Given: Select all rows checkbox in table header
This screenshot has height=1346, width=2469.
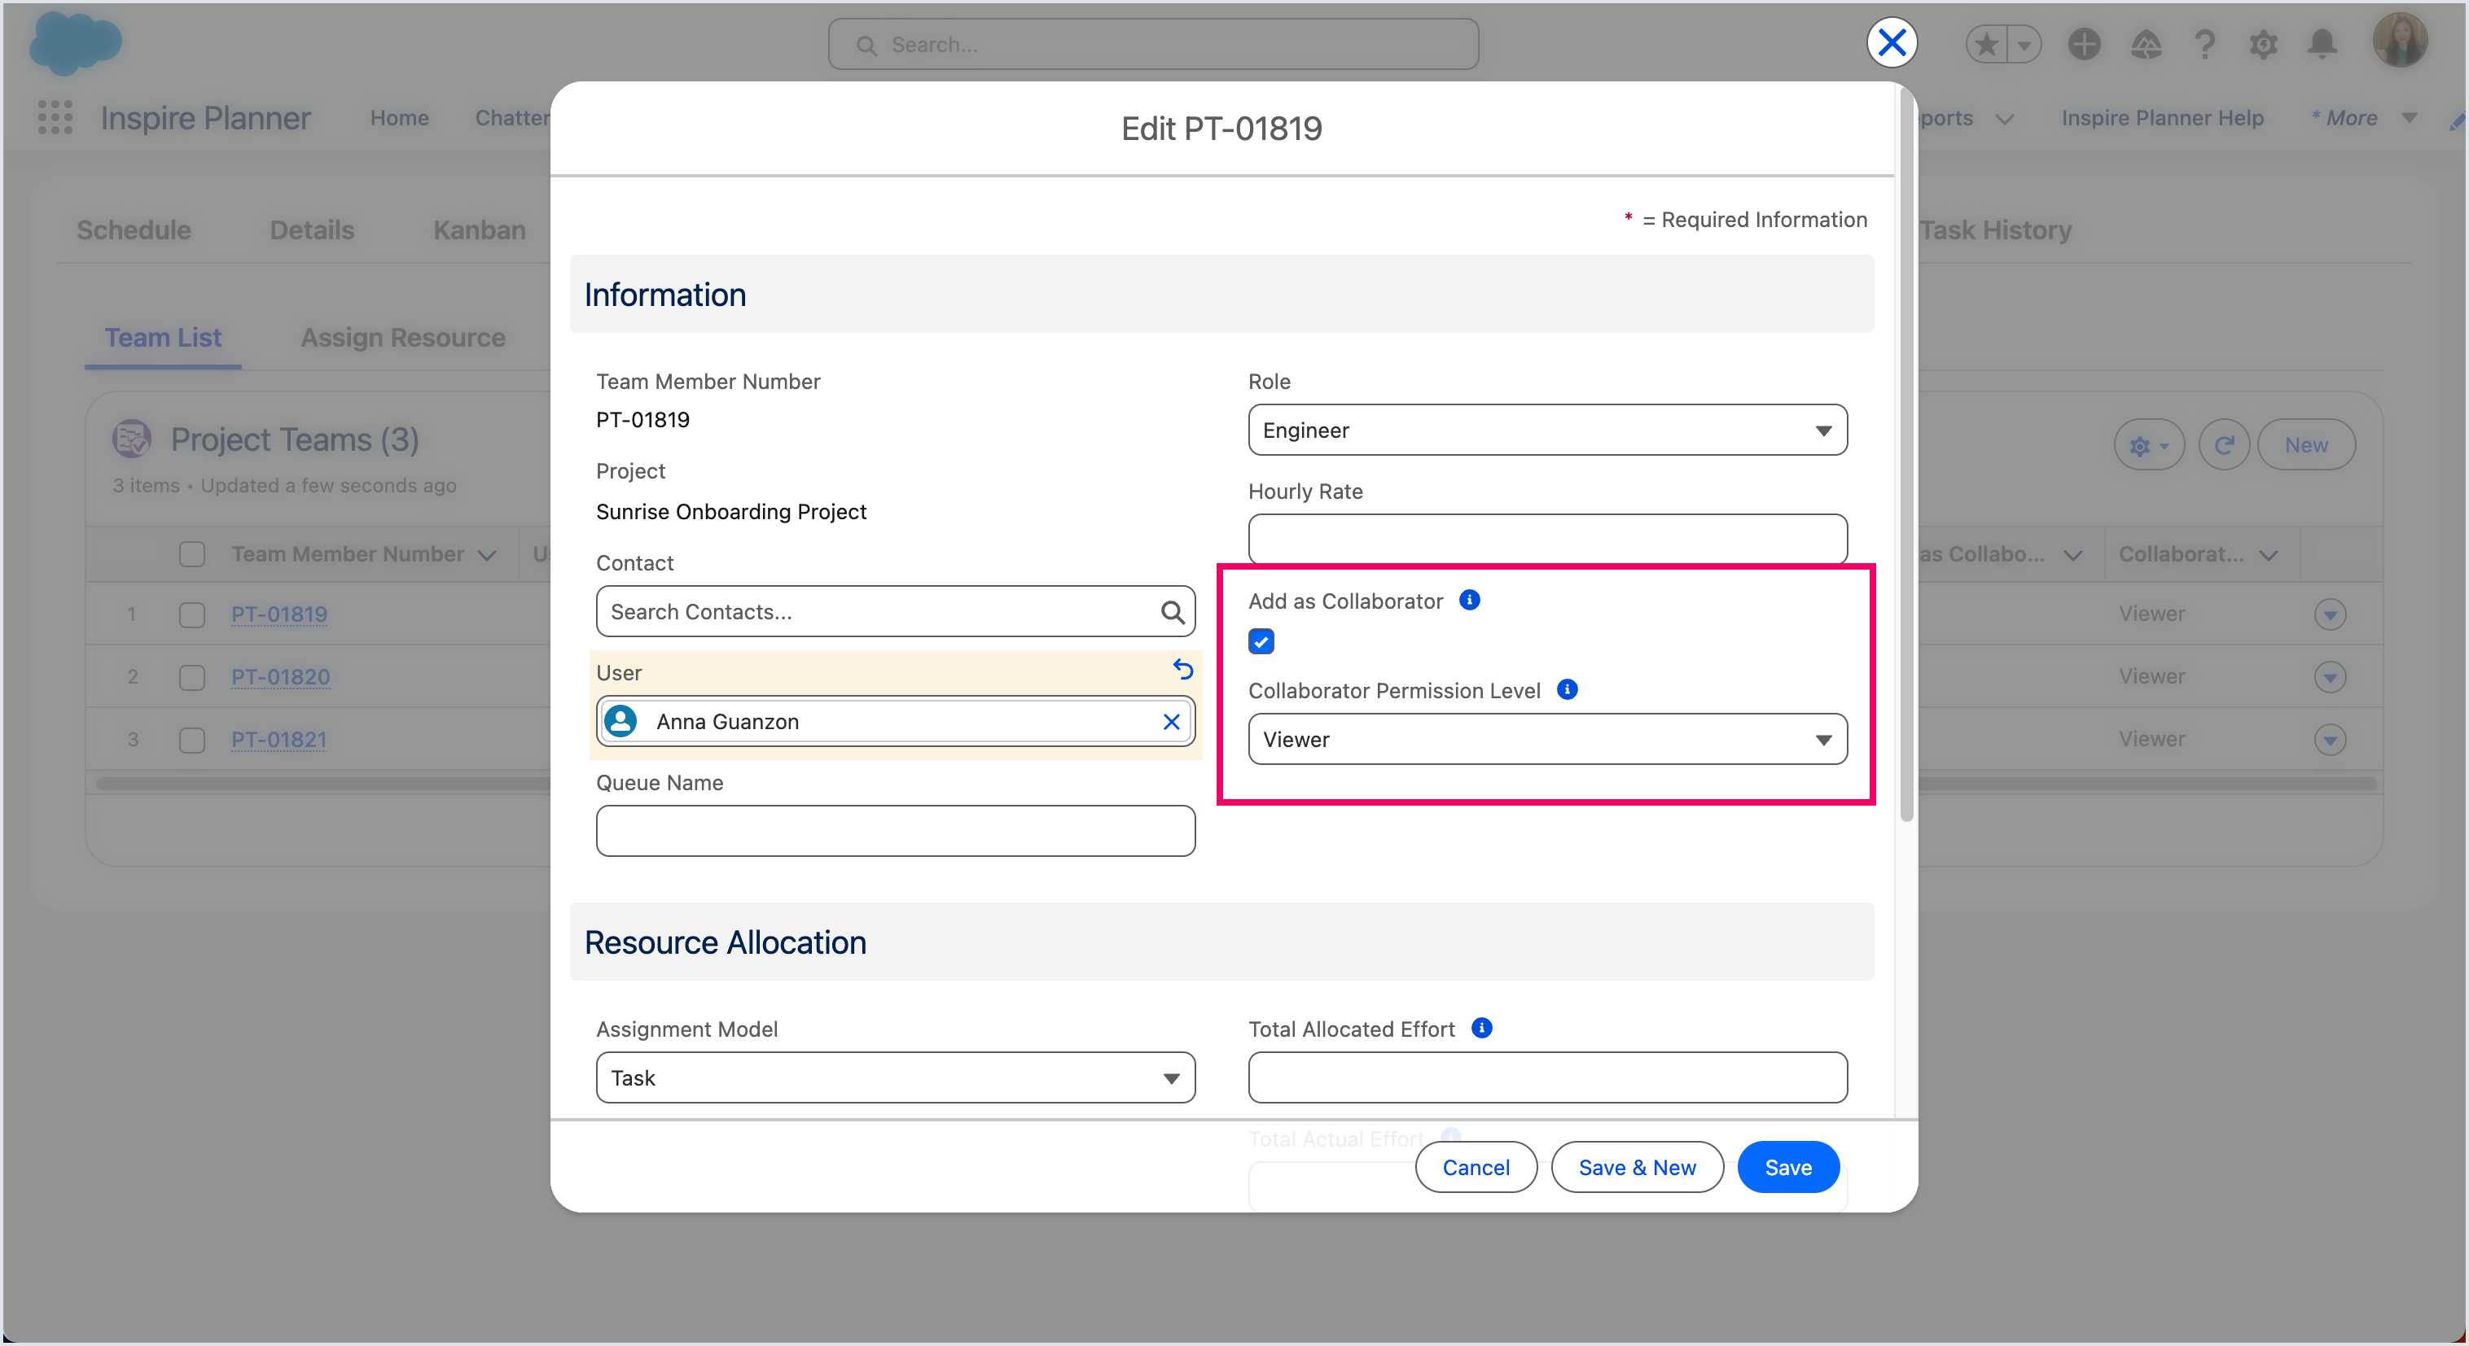Looking at the screenshot, I should (x=191, y=553).
